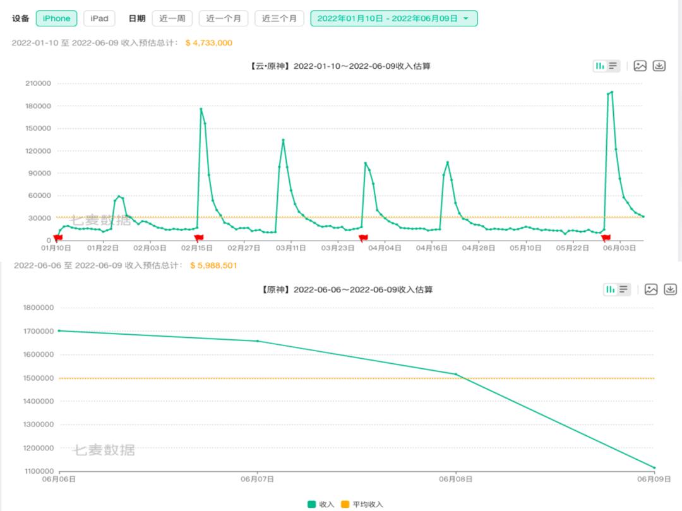Choose the 近一个月 date range
Image resolution: width=682 pixels, height=511 pixels.
(224, 18)
